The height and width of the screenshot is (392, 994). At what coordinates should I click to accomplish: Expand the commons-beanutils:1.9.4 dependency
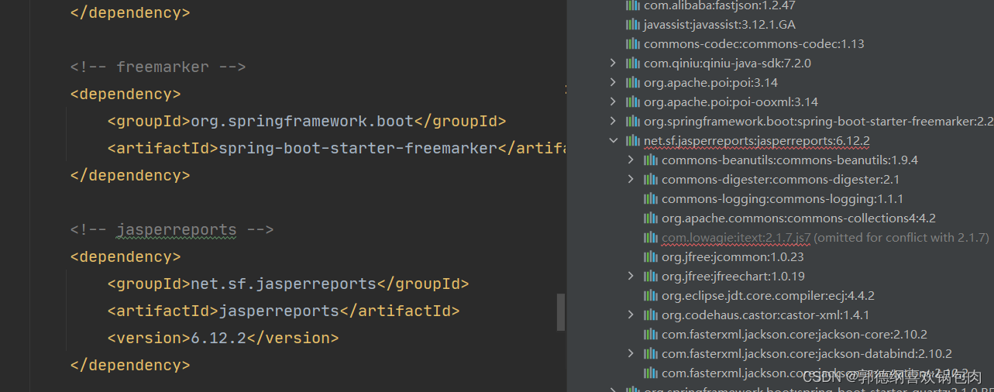point(631,160)
